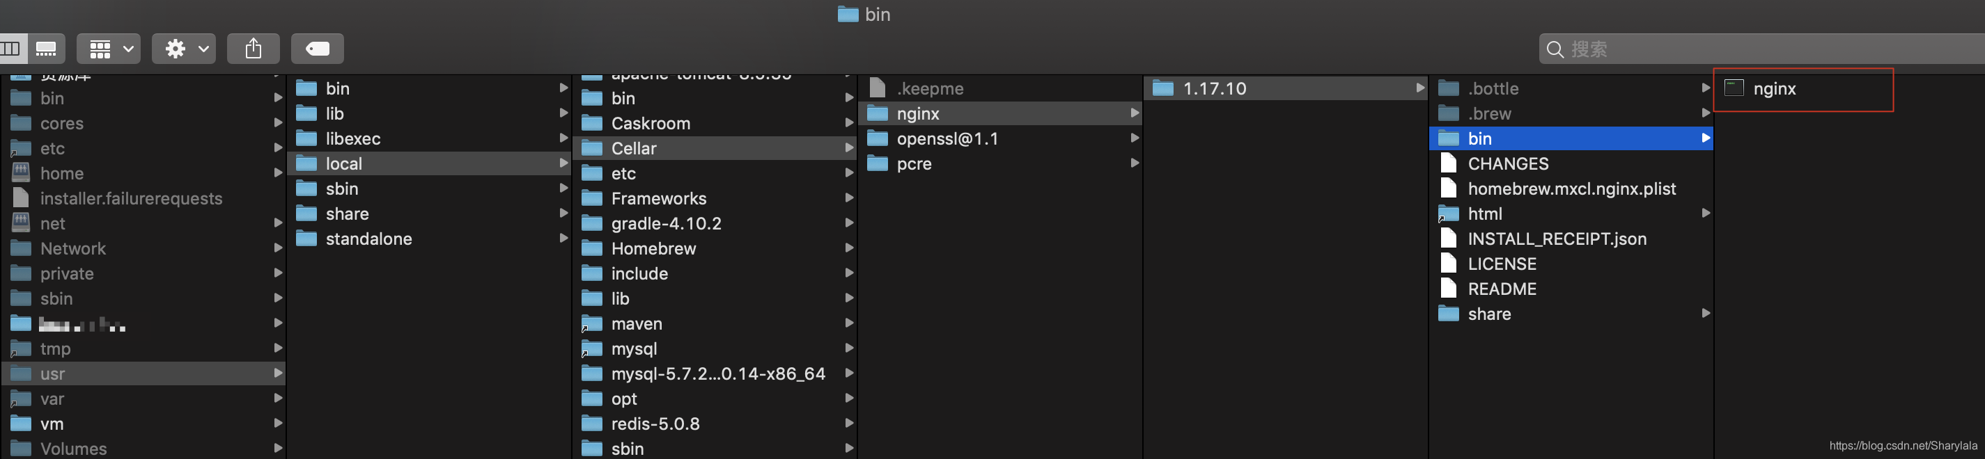The height and width of the screenshot is (459, 1985).
Task: Open the html alias folder
Action: pyautogui.click(x=1571, y=214)
